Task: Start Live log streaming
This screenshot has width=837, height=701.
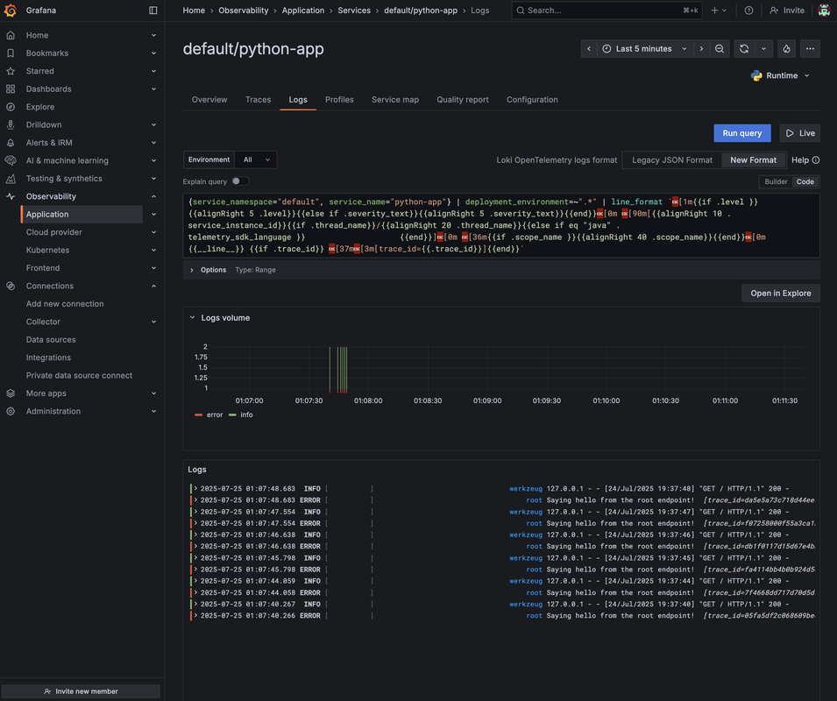Action: click(x=800, y=133)
